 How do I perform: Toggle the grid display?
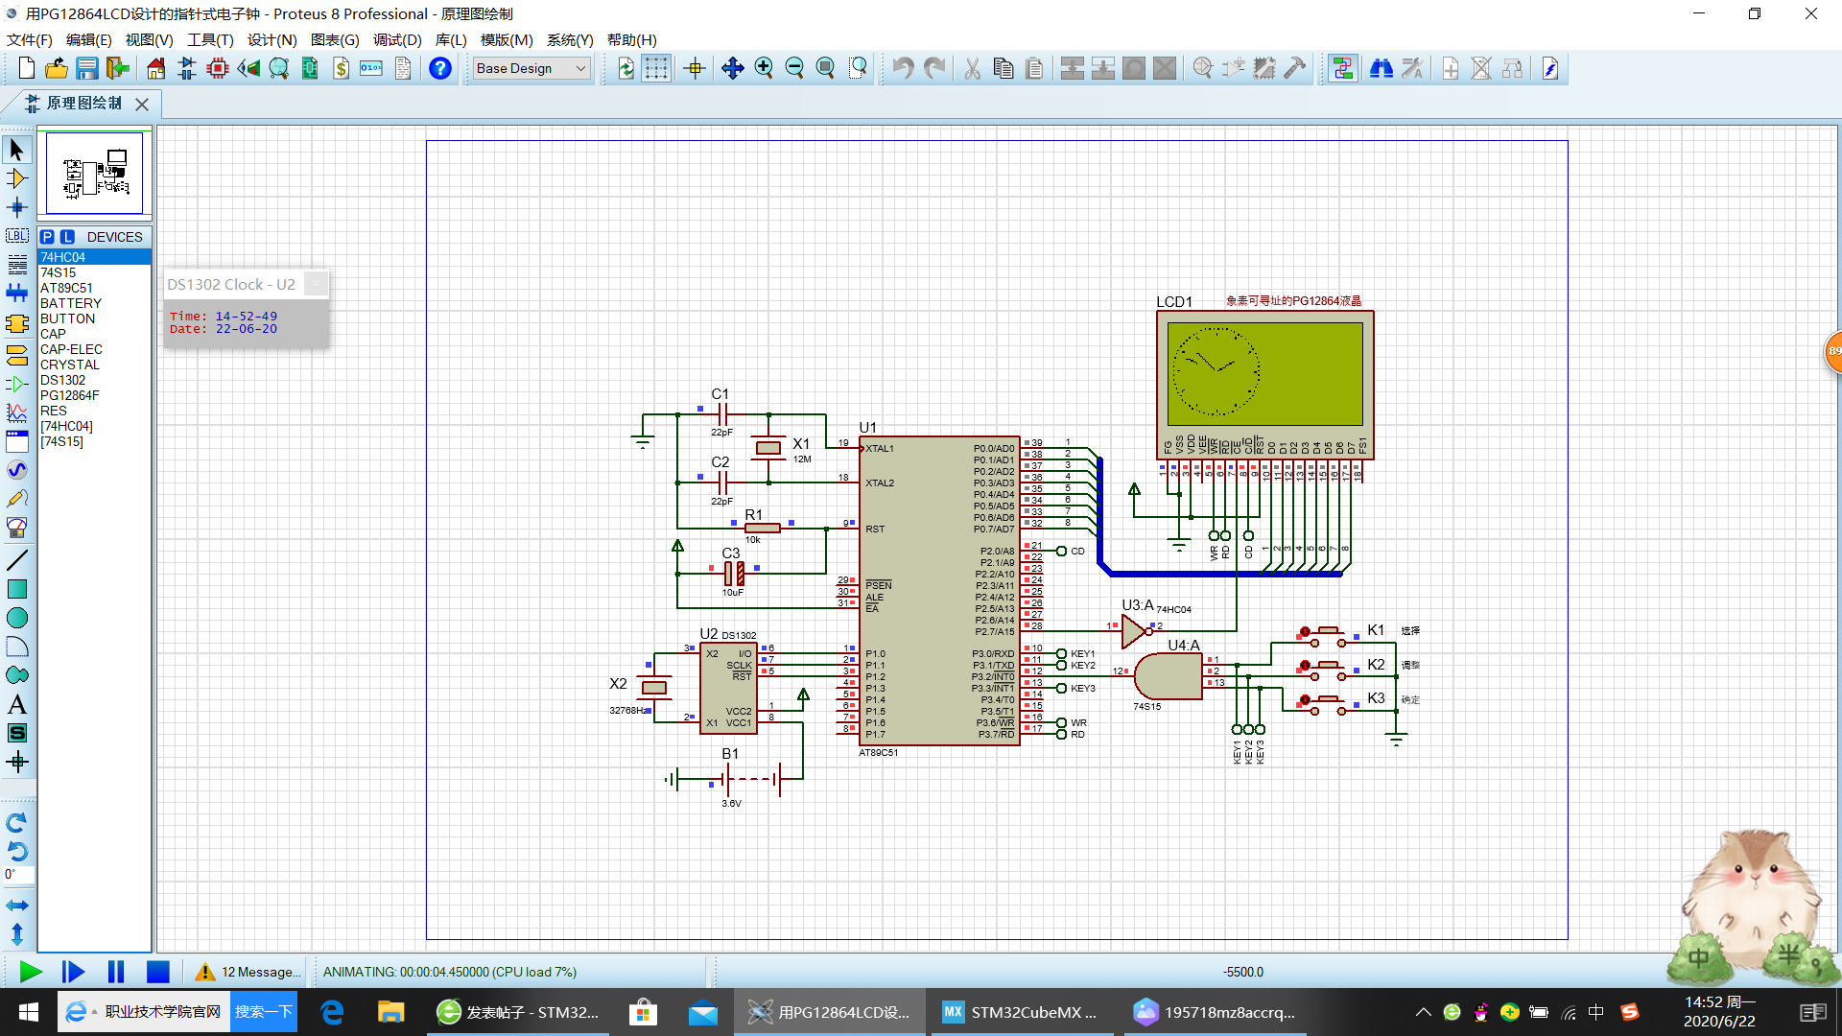pos(656,68)
